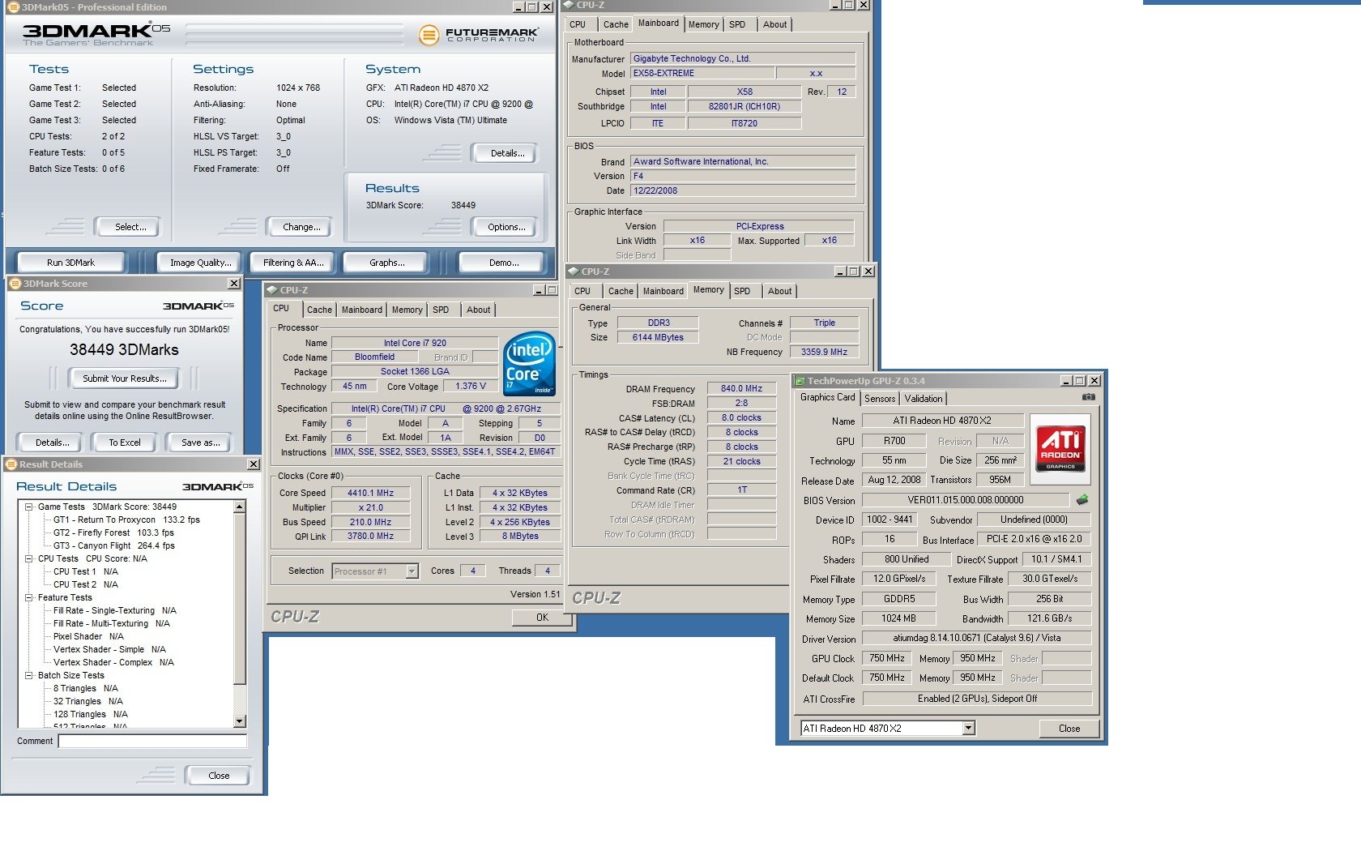Click the DRAM Frequency 840.0 MHz value
The height and width of the screenshot is (851, 1361).
[x=741, y=389]
